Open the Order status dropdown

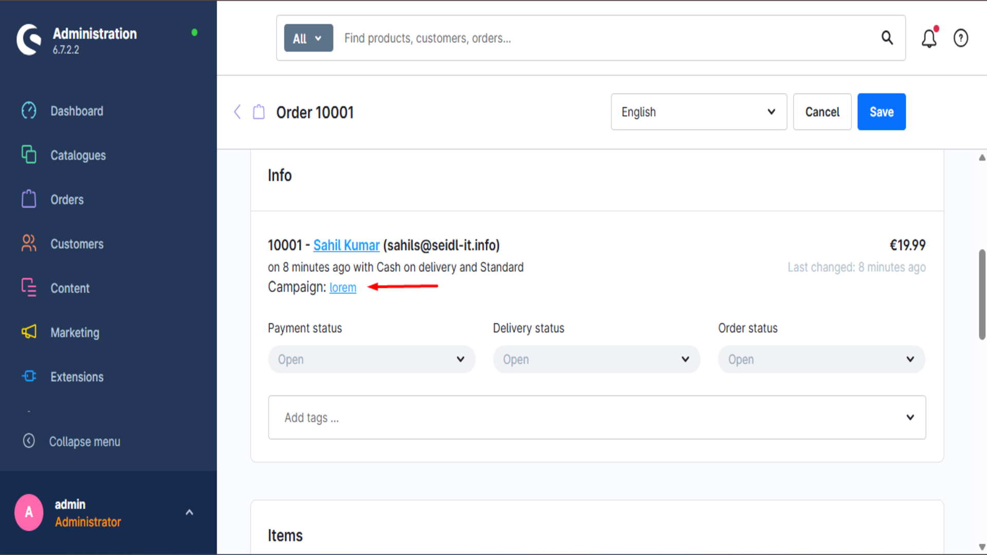tap(821, 359)
